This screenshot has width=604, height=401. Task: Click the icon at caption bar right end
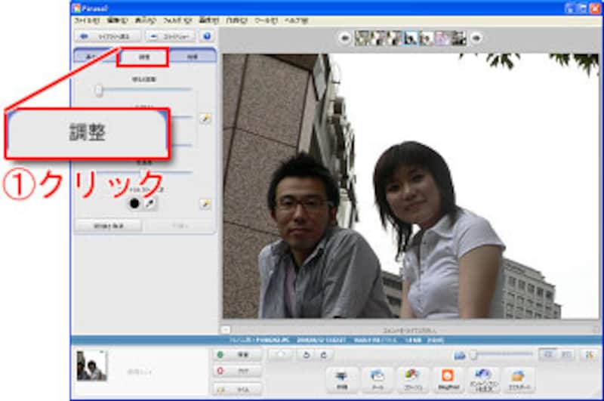[x=596, y=330]
